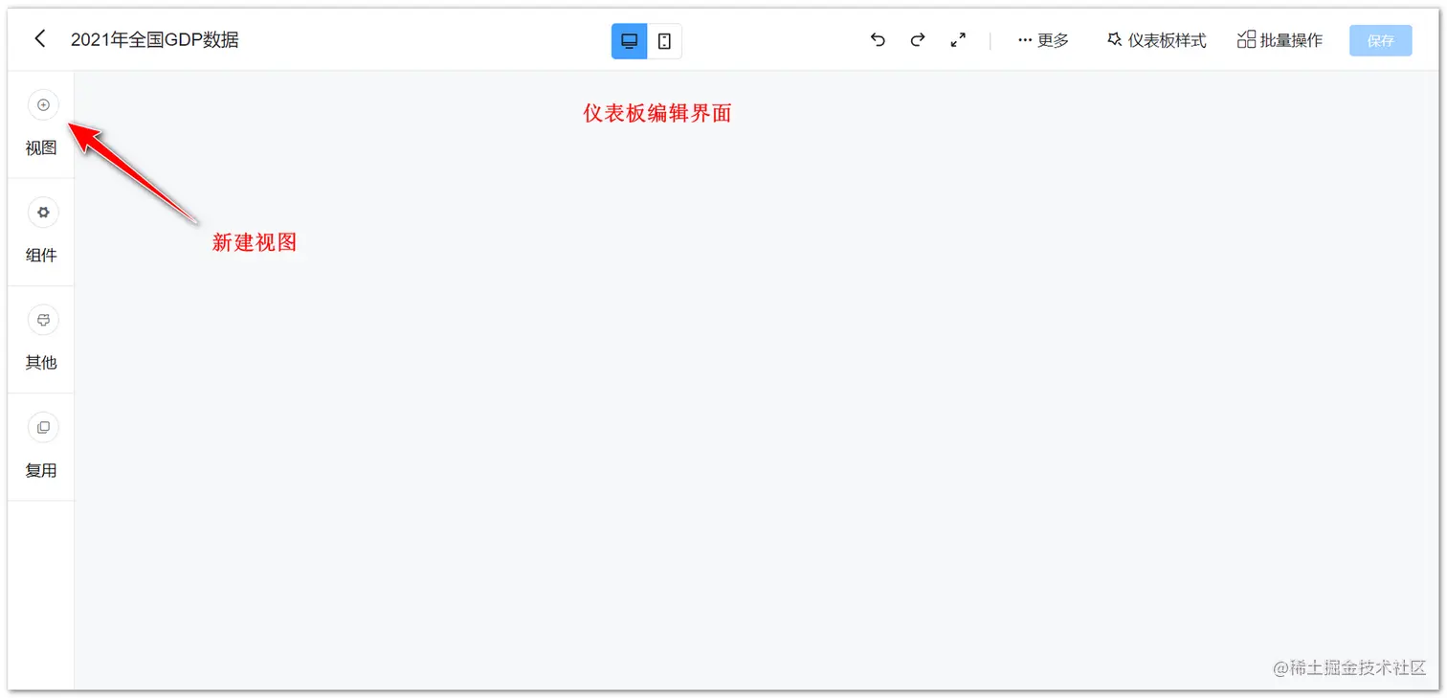Open the 组件 panel
Screen dimensions: 1447x698
[x=42, y=232]
